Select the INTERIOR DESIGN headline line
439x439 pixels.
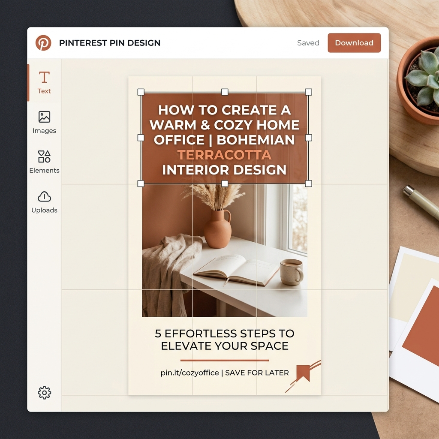point(225,170)
